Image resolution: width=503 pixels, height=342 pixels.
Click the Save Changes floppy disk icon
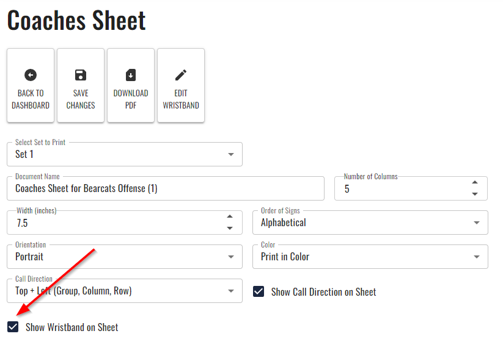(x=81, y=75)
